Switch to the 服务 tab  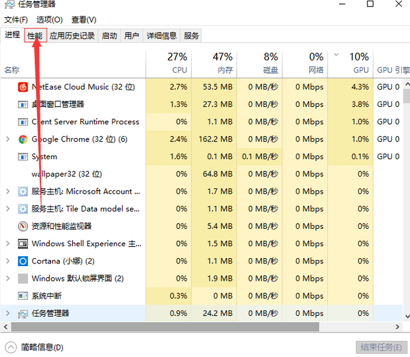tap(191, 36)
